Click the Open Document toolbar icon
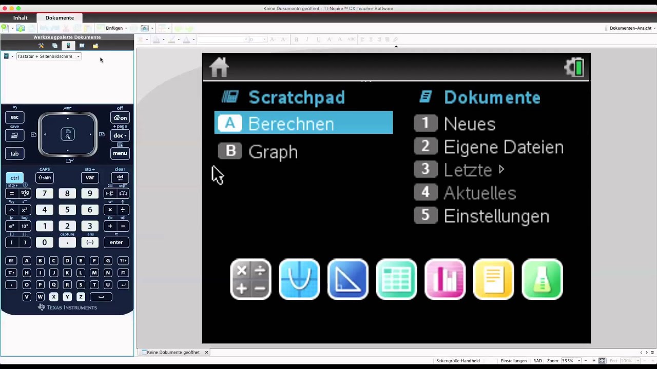This screenshot has width=657, height=369. pyautogui.click(x=21, y=28)
